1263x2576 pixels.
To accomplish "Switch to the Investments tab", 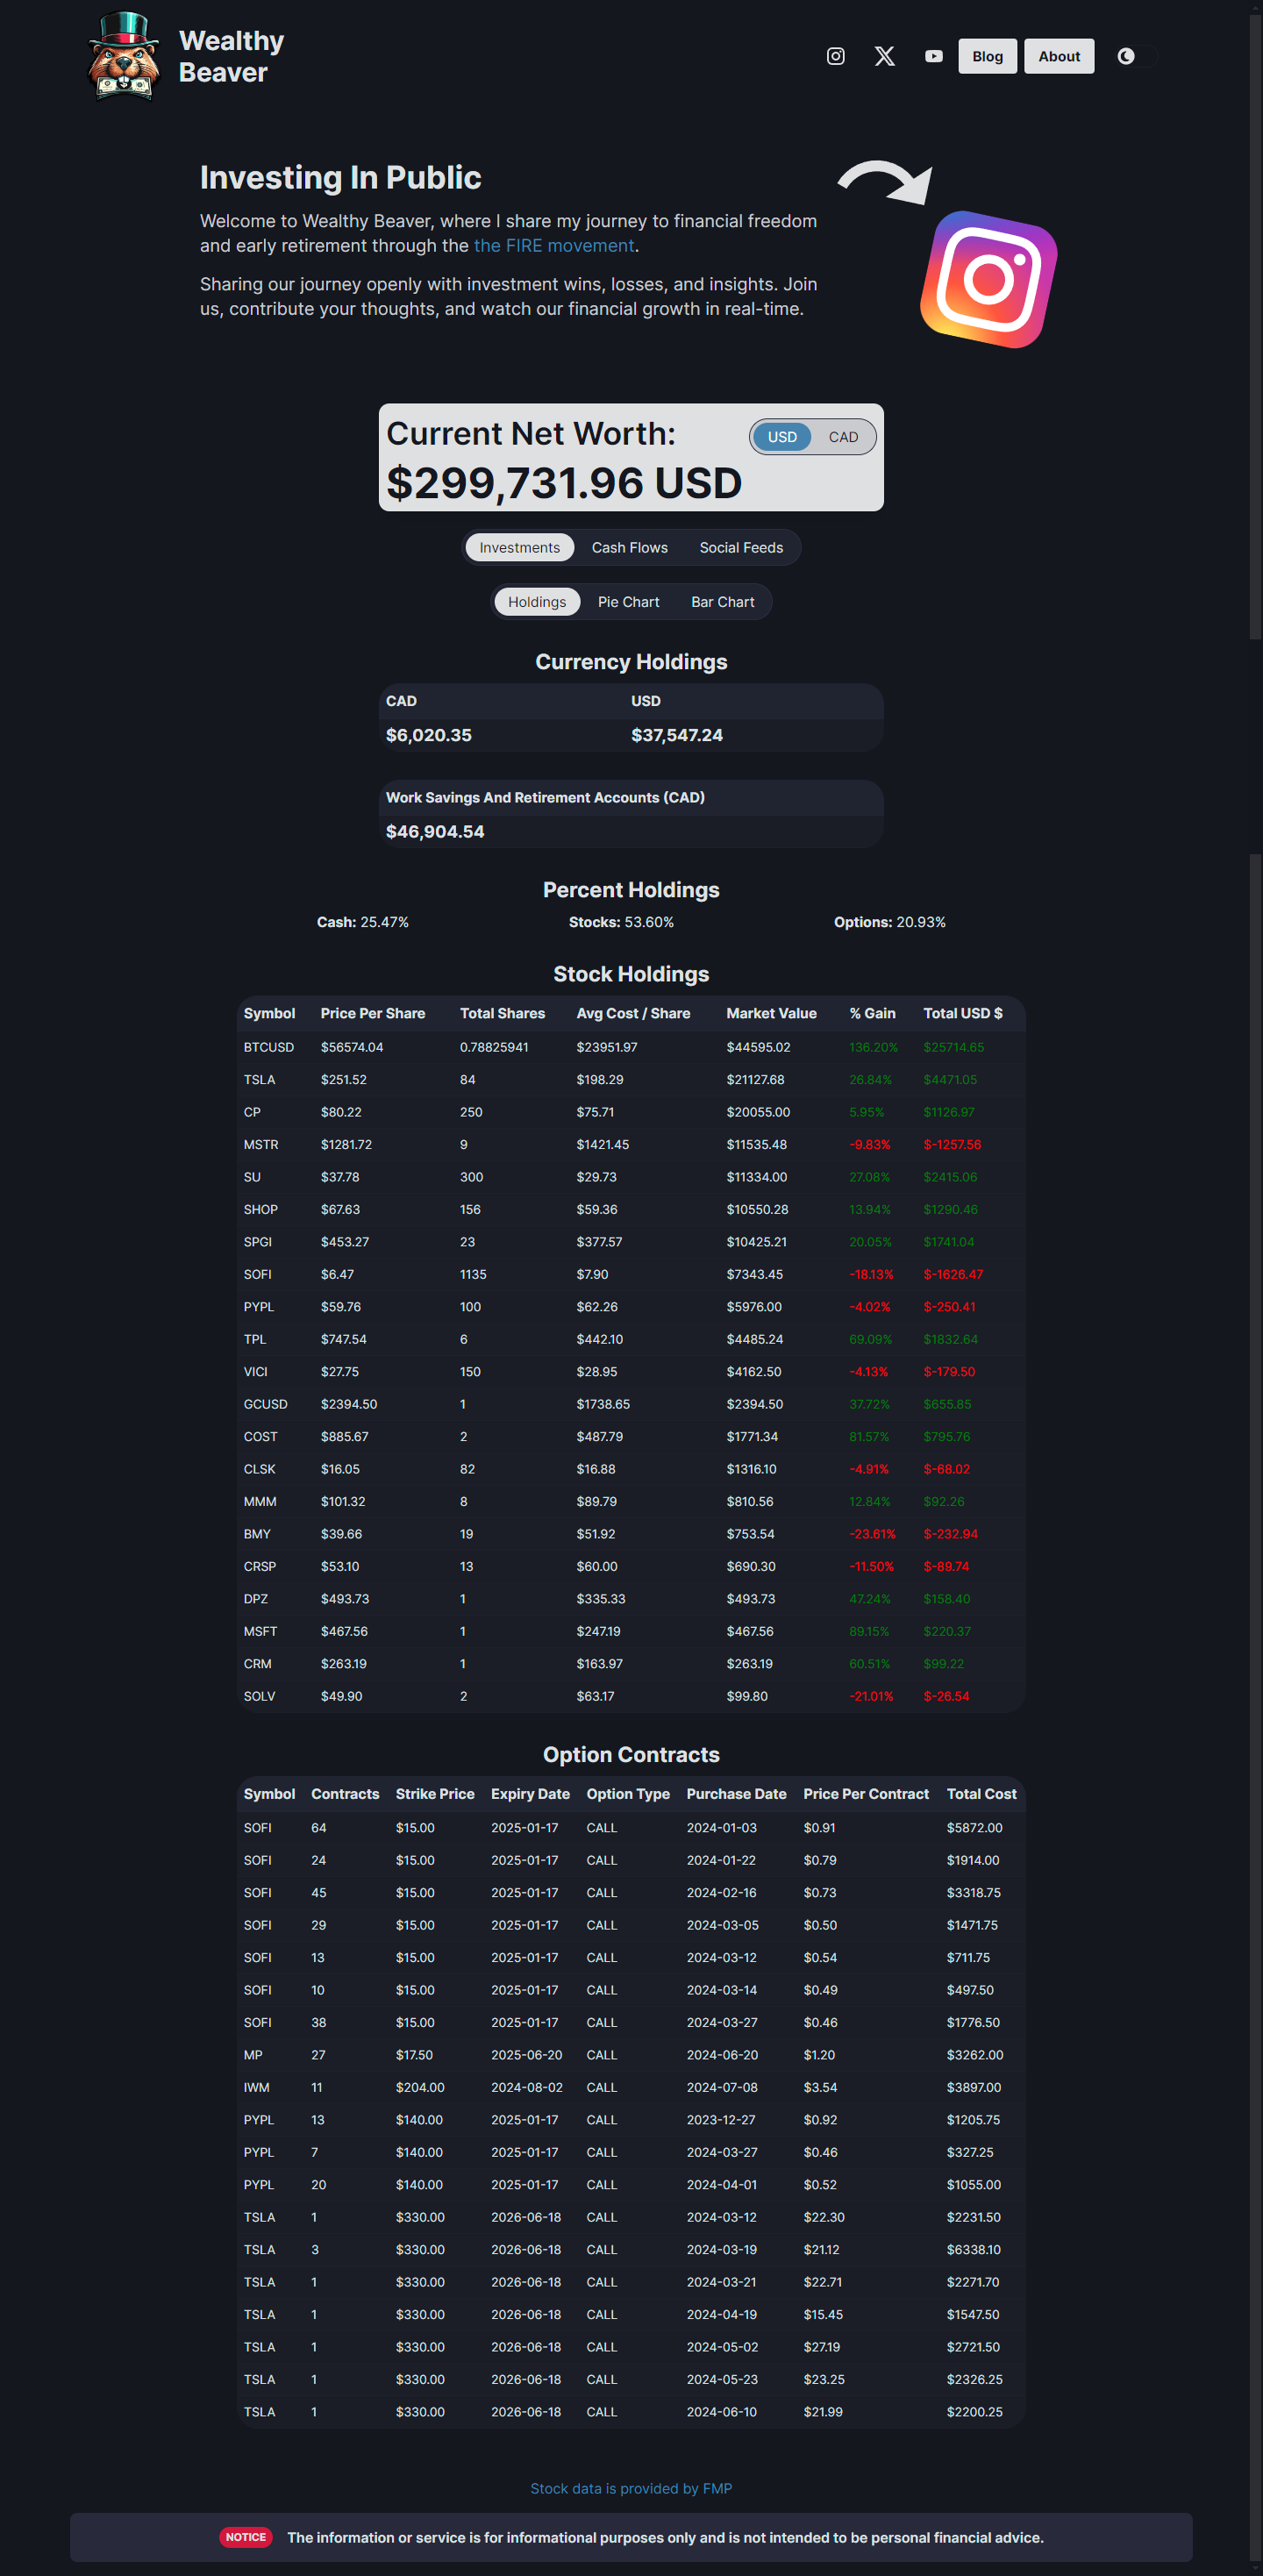I will (519, 547).
